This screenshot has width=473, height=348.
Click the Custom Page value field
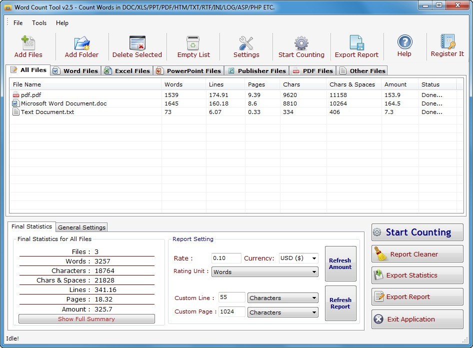pos(231,311)
